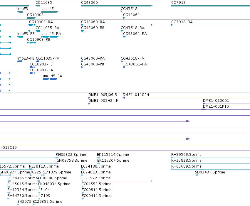The image size is (250, 206).
Task: Select the CG43618 gene label
Action: coord(129,9)
